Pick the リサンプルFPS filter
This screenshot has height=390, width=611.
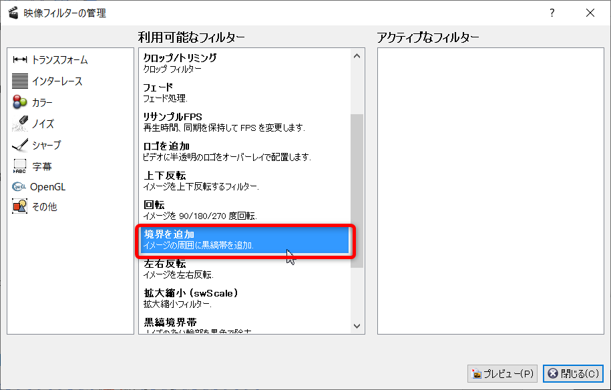click(x=244, y=122)
